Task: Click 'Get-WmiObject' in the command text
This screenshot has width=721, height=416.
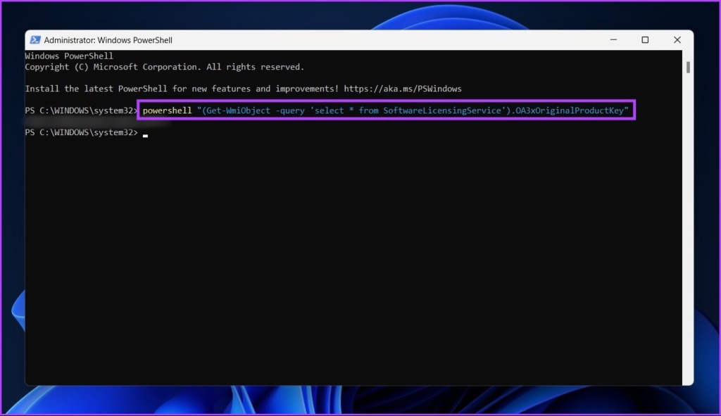Action: click(238, 111)
